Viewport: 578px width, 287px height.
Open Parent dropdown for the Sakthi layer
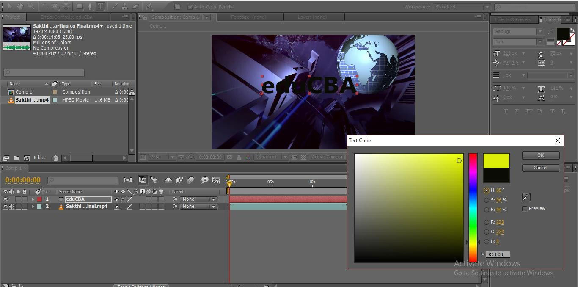pyautogui.click(x=198, y=207)
